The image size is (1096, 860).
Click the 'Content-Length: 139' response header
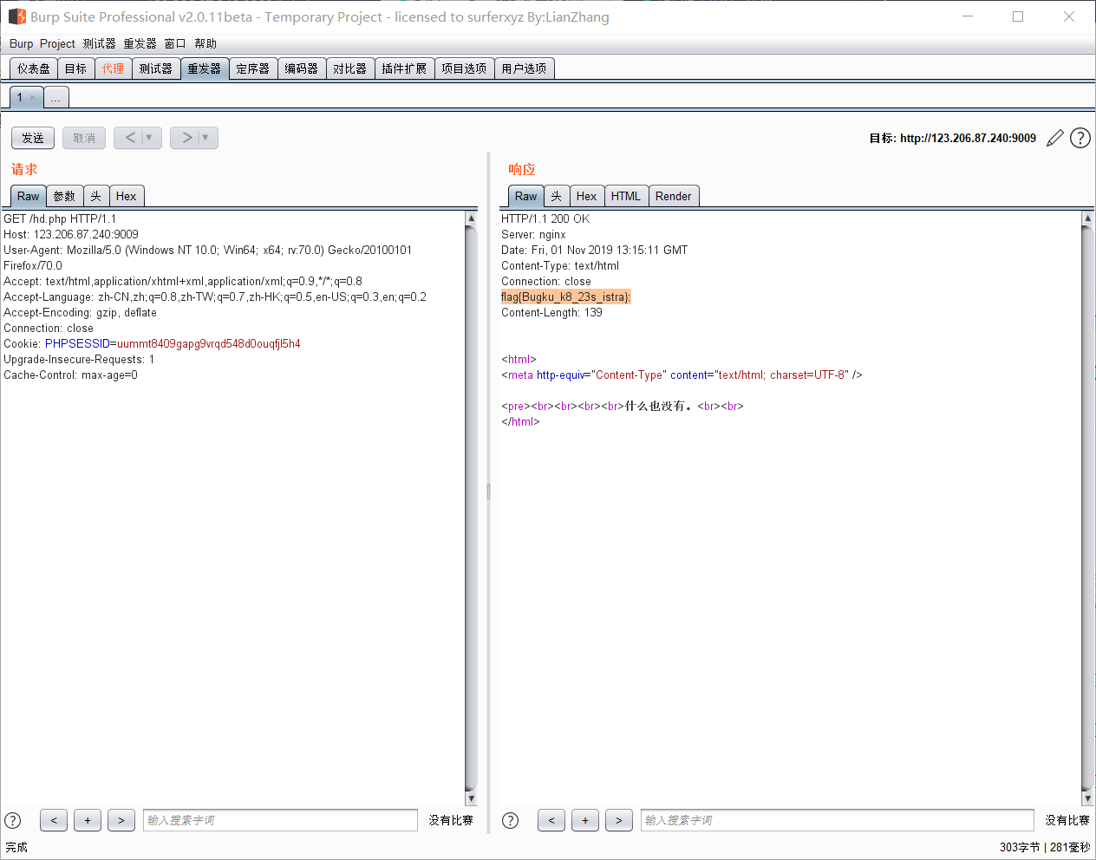coord(551,313)
